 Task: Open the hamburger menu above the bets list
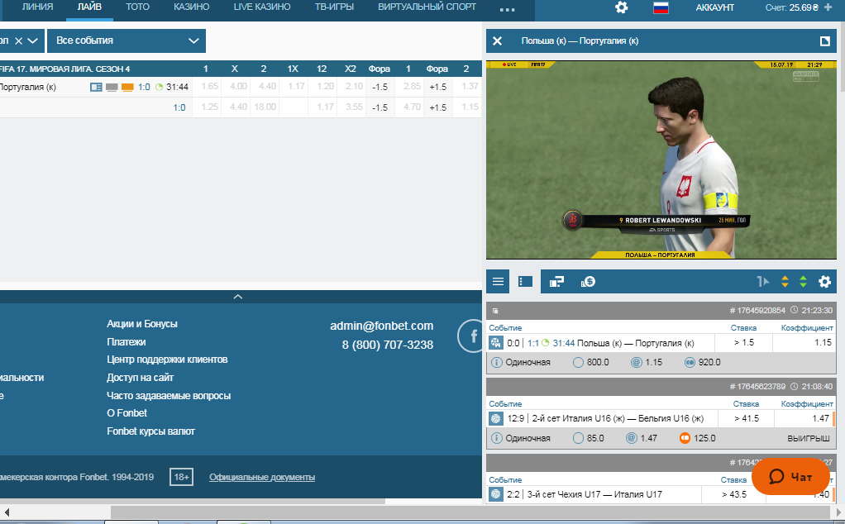pyautogui.click(x=498, y=282)
